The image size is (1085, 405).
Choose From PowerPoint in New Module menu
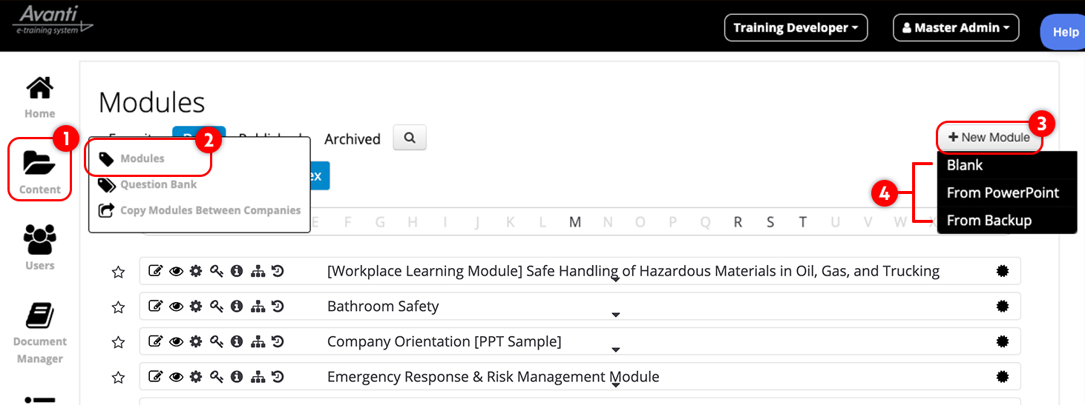tap(1003, 193)
